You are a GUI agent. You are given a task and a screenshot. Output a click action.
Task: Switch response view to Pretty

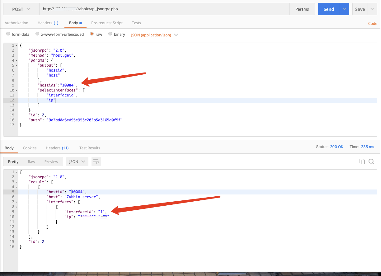13,161
